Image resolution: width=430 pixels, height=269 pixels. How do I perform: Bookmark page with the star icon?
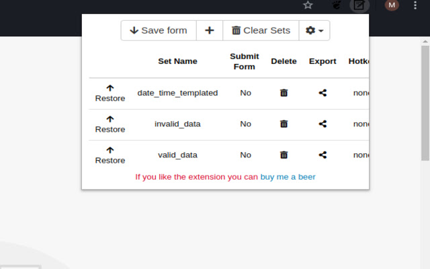coord(308,5)
